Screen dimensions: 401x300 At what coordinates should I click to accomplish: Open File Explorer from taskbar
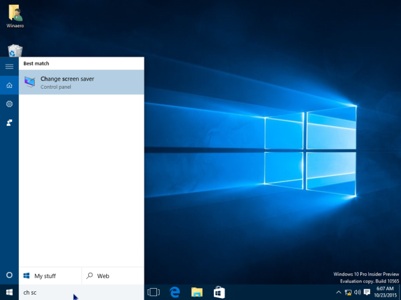pyautogui.click(x=197, y=293)
